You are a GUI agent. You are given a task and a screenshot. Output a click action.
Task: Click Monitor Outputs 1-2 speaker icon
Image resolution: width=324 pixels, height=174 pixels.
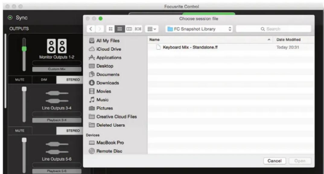[57, 46]
